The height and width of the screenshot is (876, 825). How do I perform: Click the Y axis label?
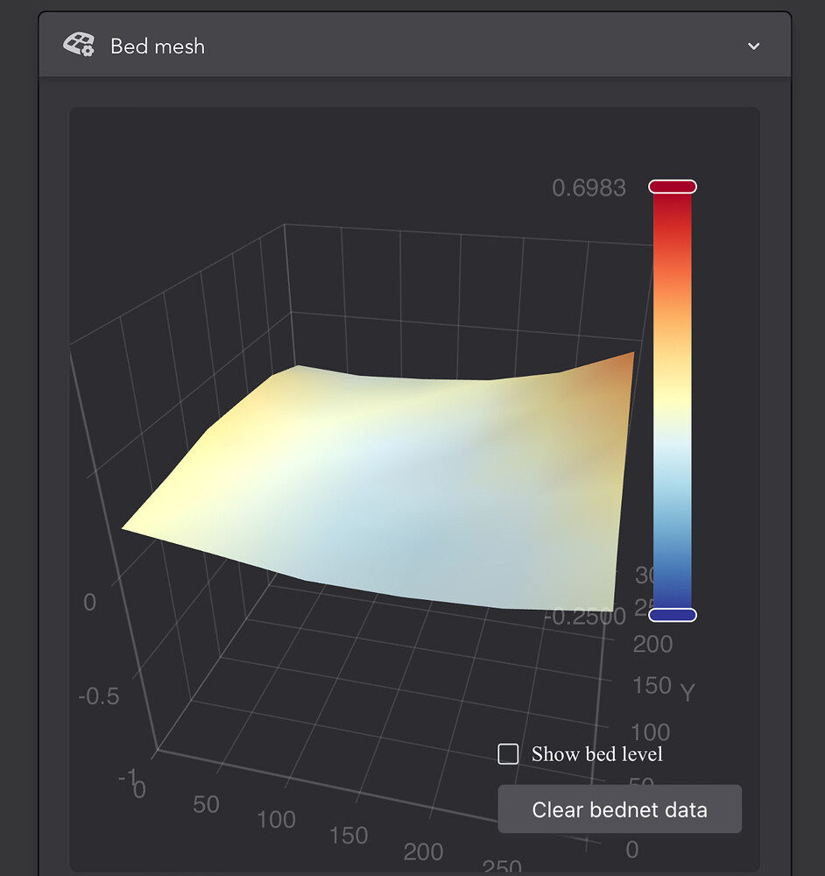click(687, 692)
